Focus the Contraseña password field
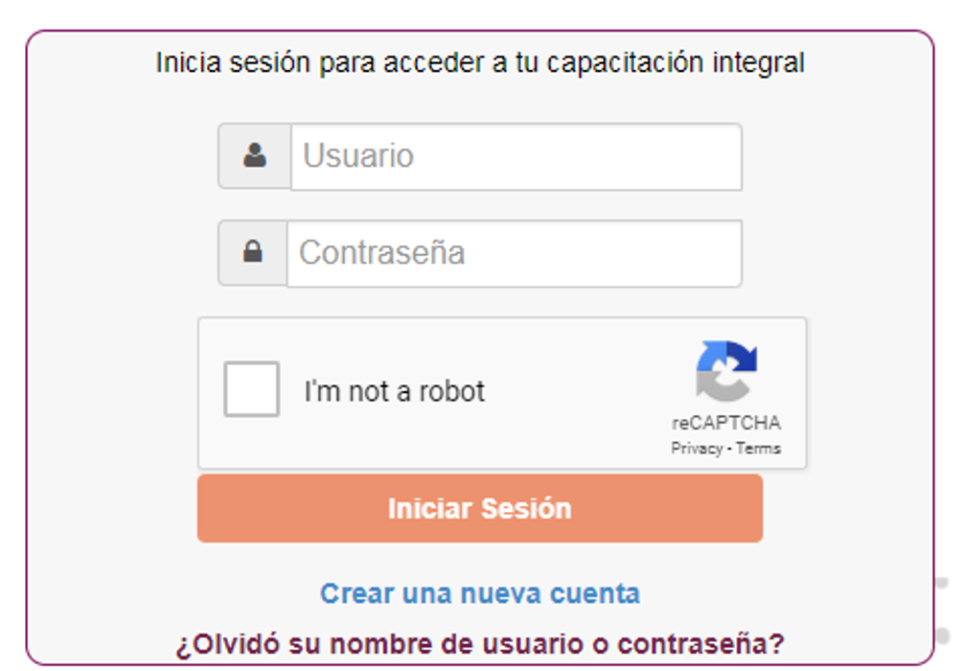The width and height of the screenshot is (965, 671). (x=515, y=254)
